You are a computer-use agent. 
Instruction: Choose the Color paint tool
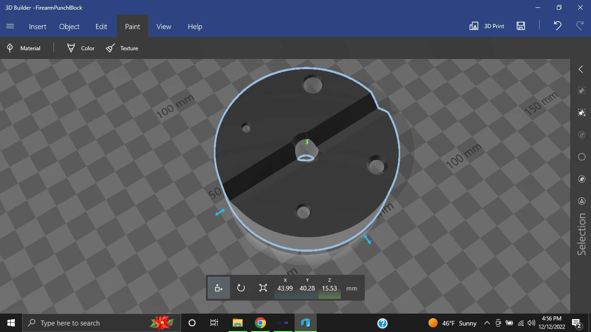click(x=81, y=48)
